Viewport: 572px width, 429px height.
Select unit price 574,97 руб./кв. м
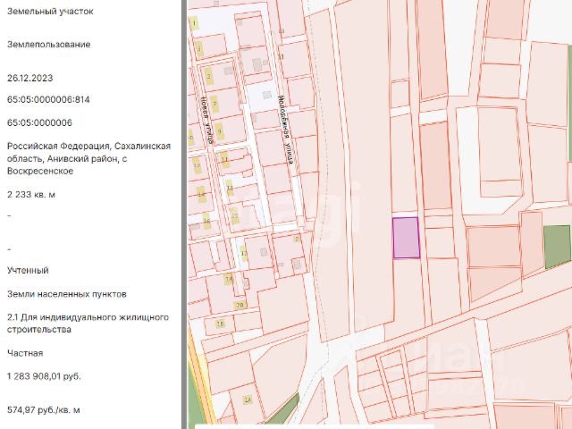44,410
